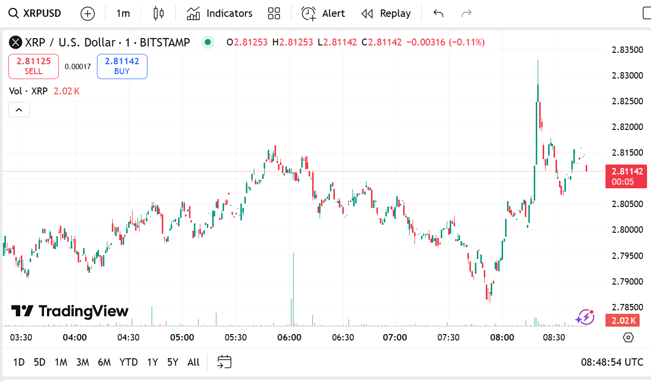This screenshot has width=651, height=382.
Task: Open the go-to-date calendar icon
Action: coord(225,362)
